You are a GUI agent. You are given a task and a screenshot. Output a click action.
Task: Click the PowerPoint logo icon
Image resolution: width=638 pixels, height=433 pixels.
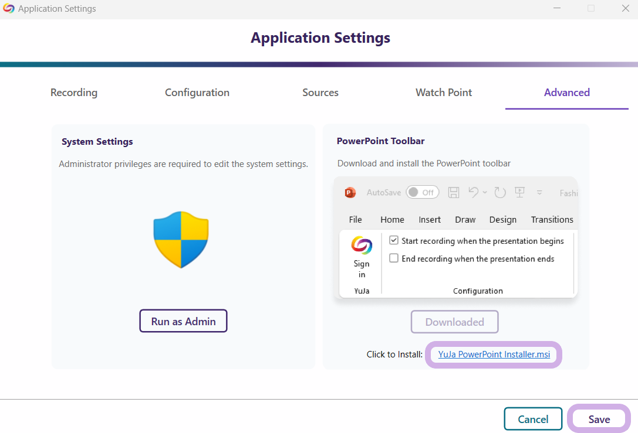(350, 192)
